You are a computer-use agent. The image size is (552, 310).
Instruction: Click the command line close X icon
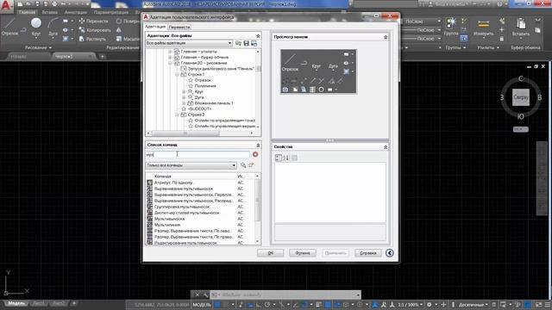198,294
